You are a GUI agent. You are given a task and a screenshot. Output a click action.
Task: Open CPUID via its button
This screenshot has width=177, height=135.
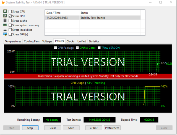(93, 128)
